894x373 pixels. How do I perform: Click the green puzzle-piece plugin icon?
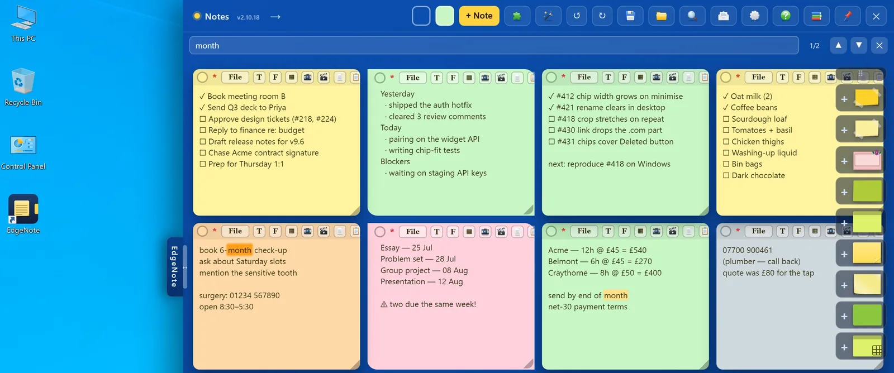coord(517,16)
